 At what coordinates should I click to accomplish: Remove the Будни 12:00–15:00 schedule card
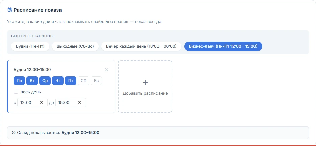point(107,70)
